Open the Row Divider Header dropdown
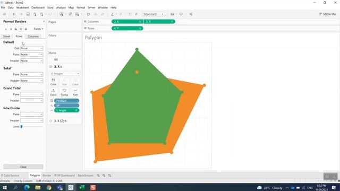This screenshot has height=191, width=340. (32, 120)
